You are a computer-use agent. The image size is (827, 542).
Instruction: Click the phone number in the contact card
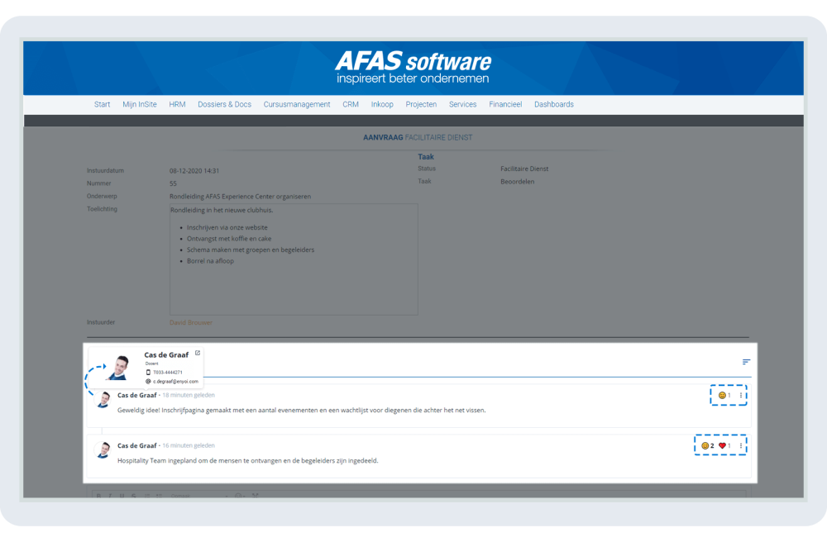click(x=168, y=373)
